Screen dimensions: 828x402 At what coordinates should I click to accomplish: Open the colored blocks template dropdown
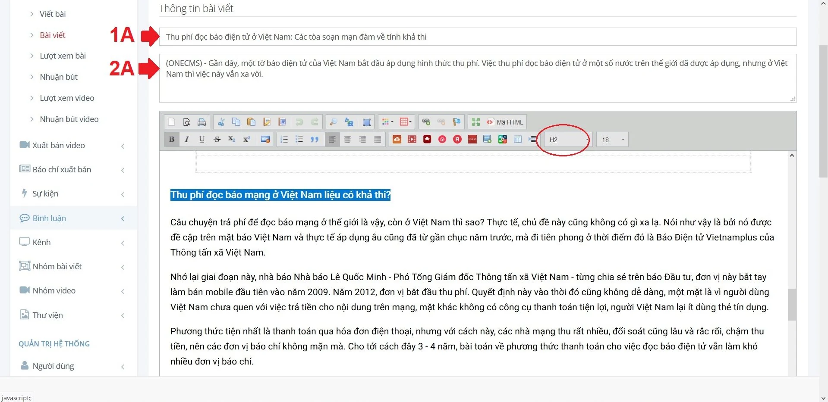(387, 122)
